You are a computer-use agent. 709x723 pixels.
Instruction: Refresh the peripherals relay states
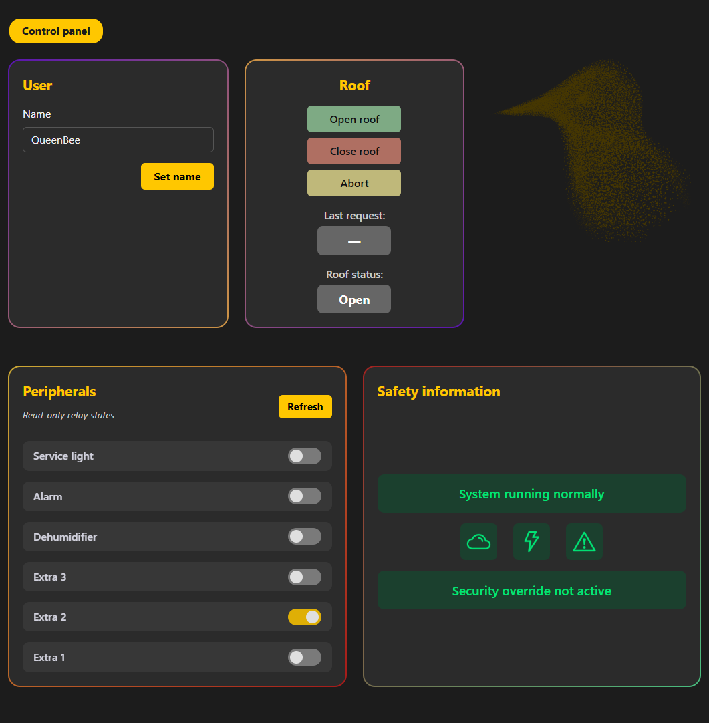coord(305,406)
